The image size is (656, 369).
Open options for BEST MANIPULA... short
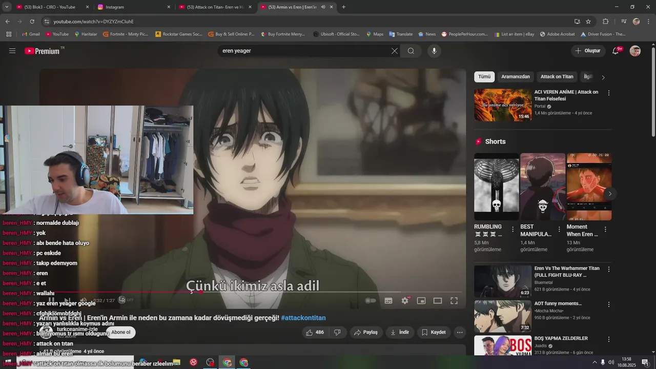(559, 230)
